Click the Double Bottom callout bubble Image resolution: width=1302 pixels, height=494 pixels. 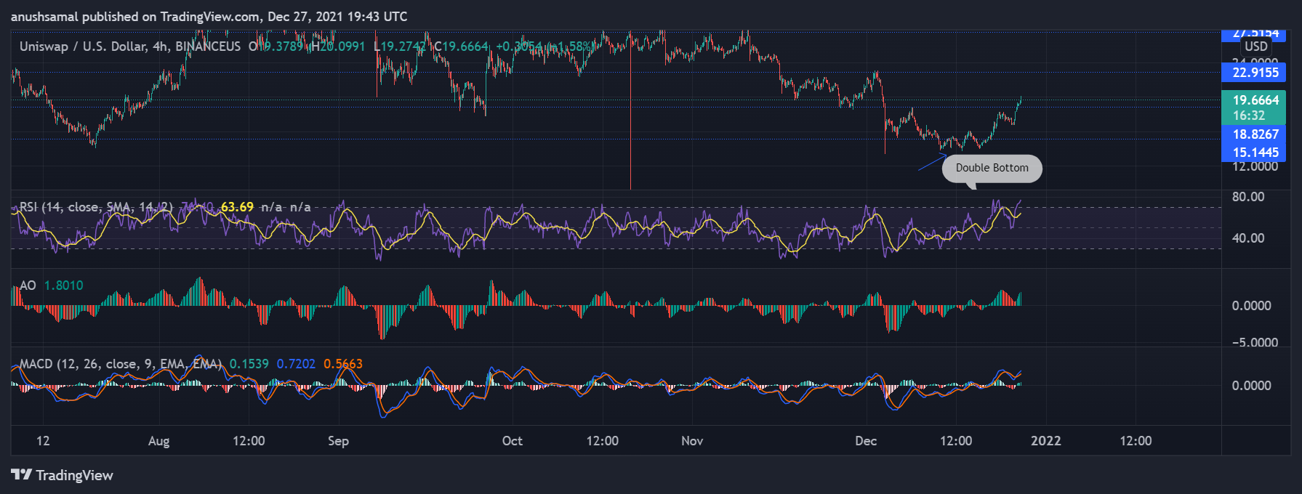pos(992,168)
